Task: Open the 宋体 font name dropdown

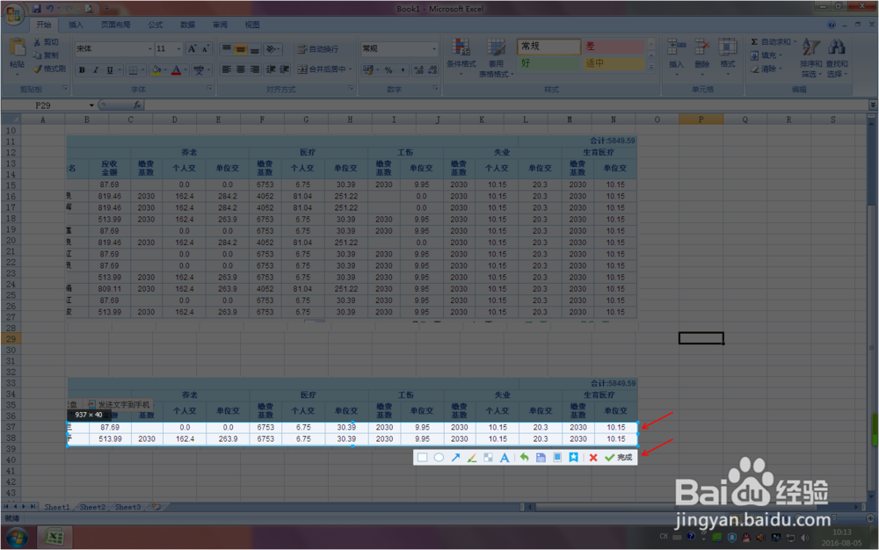Action: click(x=150, y=48)
